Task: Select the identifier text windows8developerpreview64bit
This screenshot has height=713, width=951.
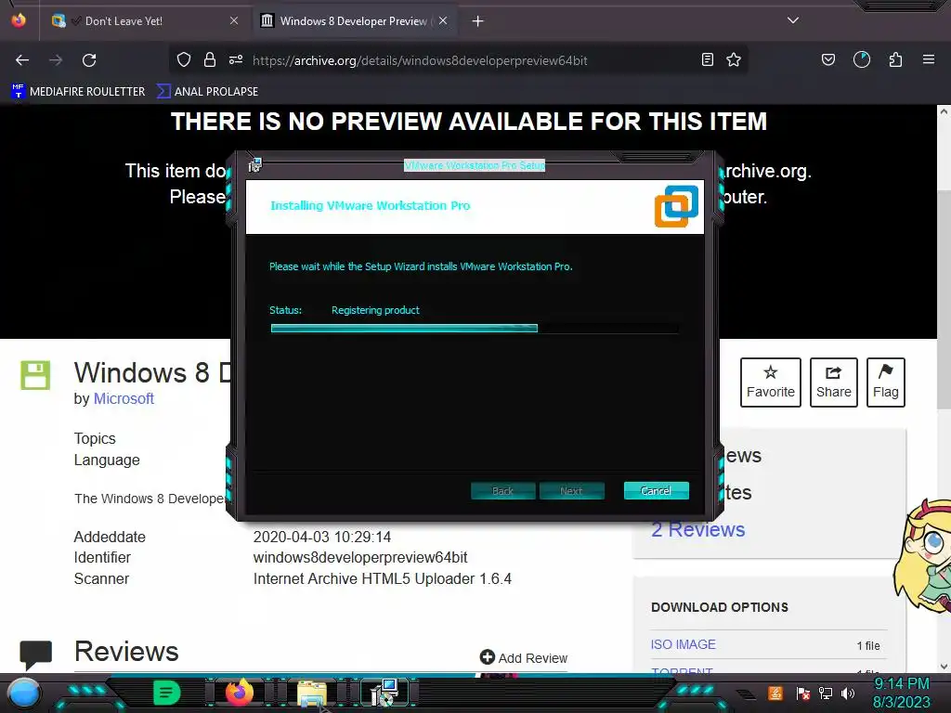Action: click(360, 557)
